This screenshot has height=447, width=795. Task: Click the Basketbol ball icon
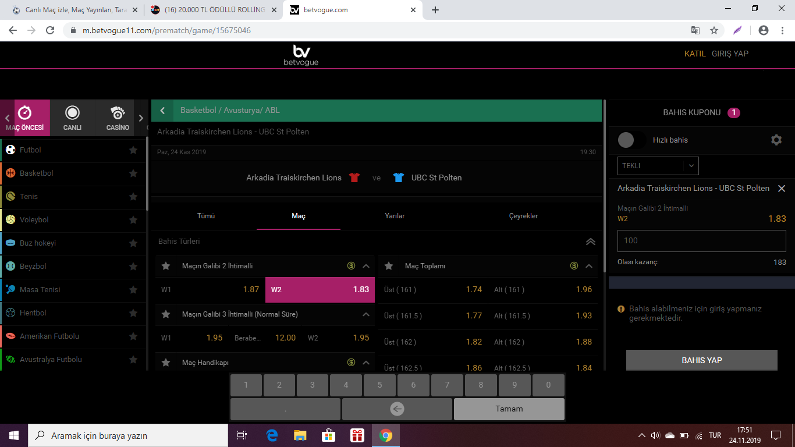10,173
